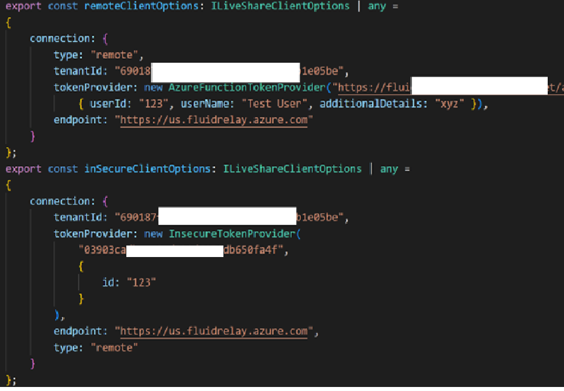
Task: Click the new keyword before AzureFunctionTokenProvider
Action: click(x=153, y=87)
